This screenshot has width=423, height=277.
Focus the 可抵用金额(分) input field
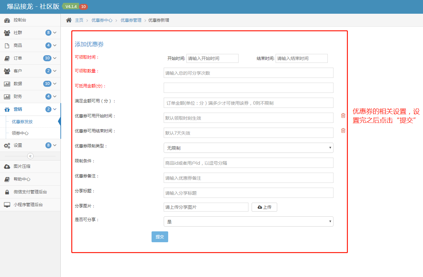pos(248,88)
